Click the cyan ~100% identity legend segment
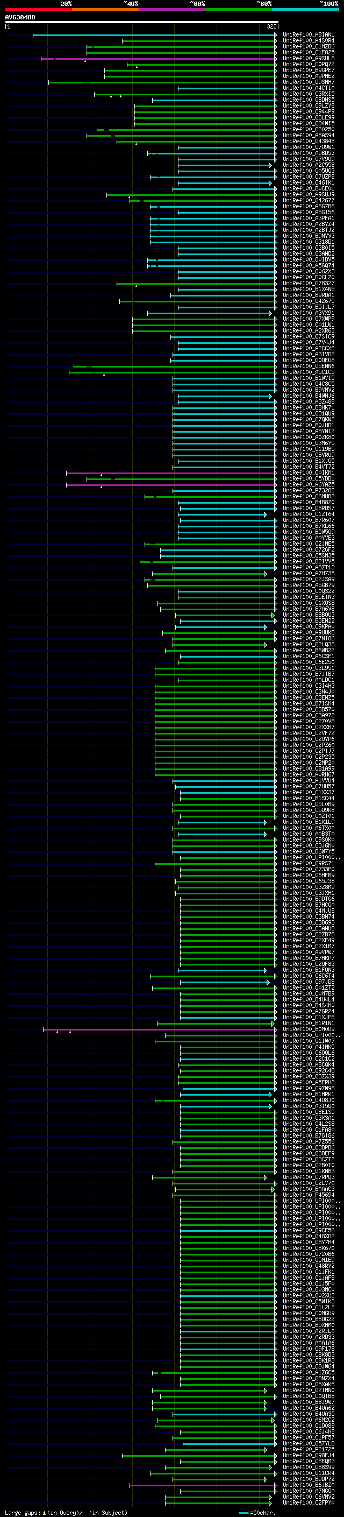 pos(305,10)
